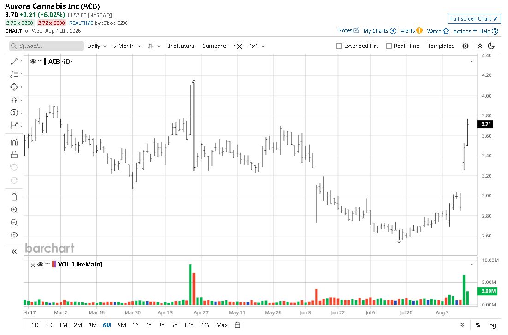Image resolution: width=508 pixels, height=335 pixels.
Task: Click the redo arrow in sidebar
Action: point(14,180)
